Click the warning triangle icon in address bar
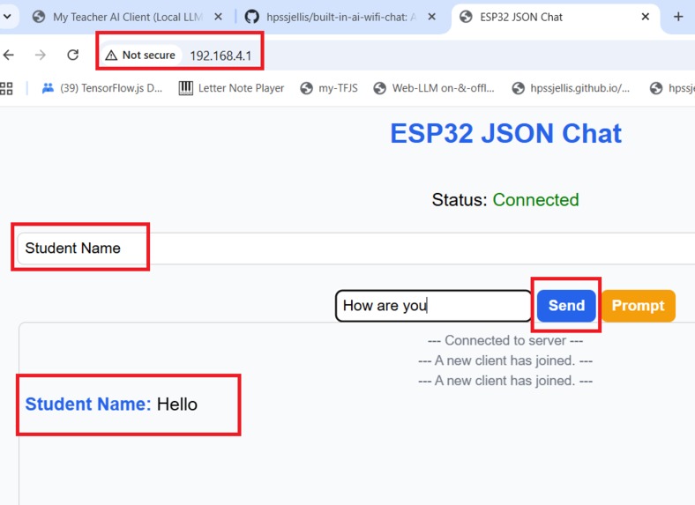The height and width of the screenshot is (505, 695). pos(111,56)
